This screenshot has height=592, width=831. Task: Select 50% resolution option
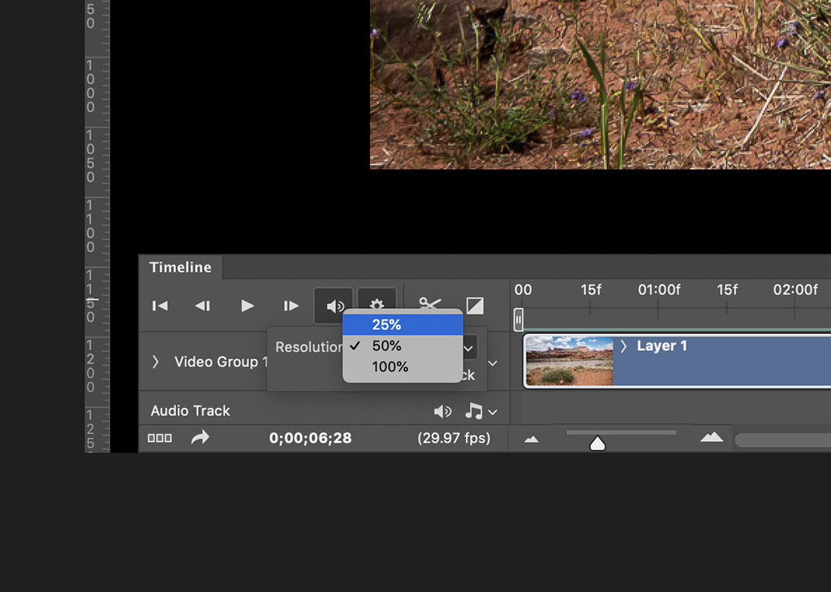coord(403,345)
